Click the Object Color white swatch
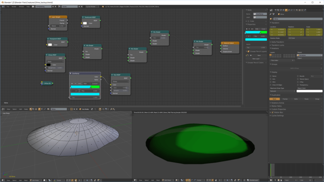 (309, 91)
